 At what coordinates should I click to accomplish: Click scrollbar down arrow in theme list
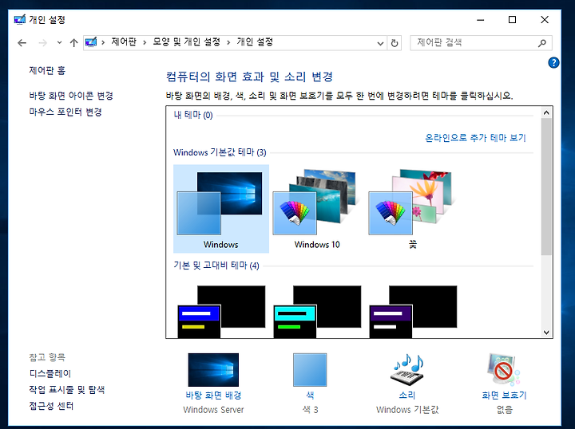[x=546, y=333]
